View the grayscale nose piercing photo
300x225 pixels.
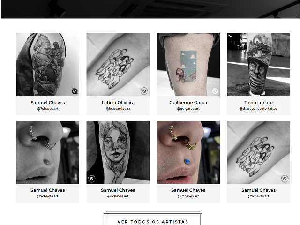coord(48,152)
